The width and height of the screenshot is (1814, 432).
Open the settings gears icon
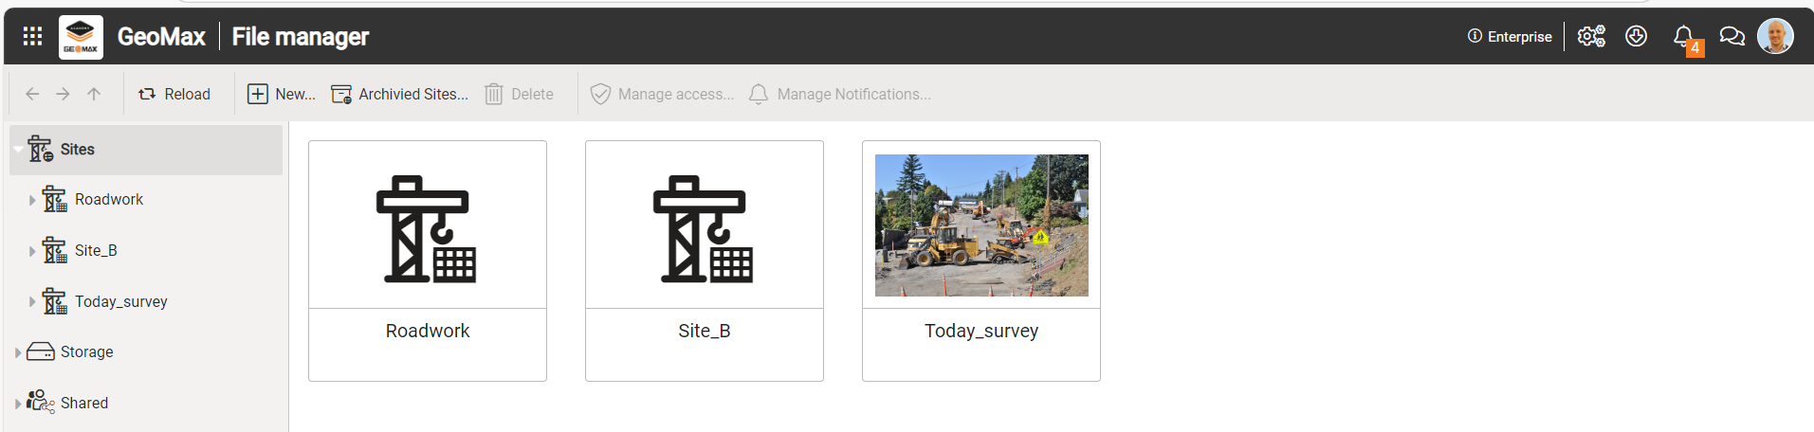coord(1590,36)
